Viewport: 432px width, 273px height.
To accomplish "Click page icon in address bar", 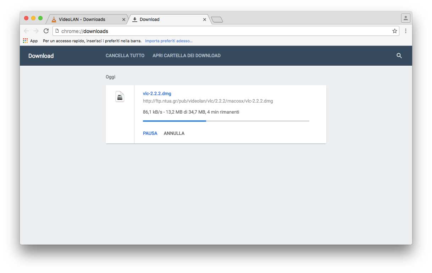I will 57,31.
